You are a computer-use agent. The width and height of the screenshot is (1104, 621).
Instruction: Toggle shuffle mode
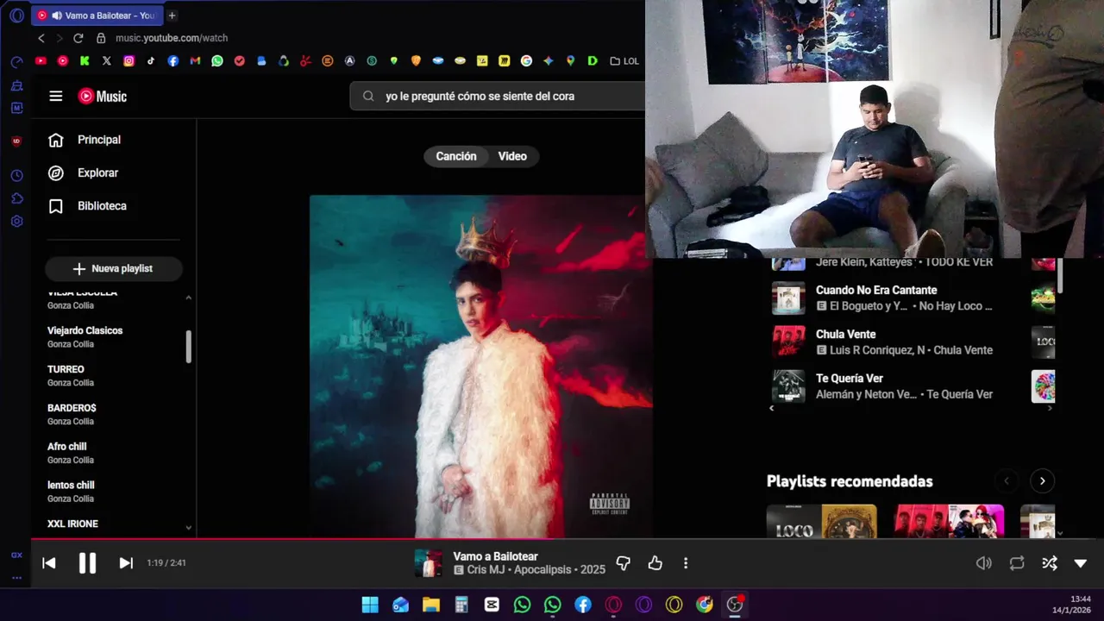click(x=1049, y=563)
